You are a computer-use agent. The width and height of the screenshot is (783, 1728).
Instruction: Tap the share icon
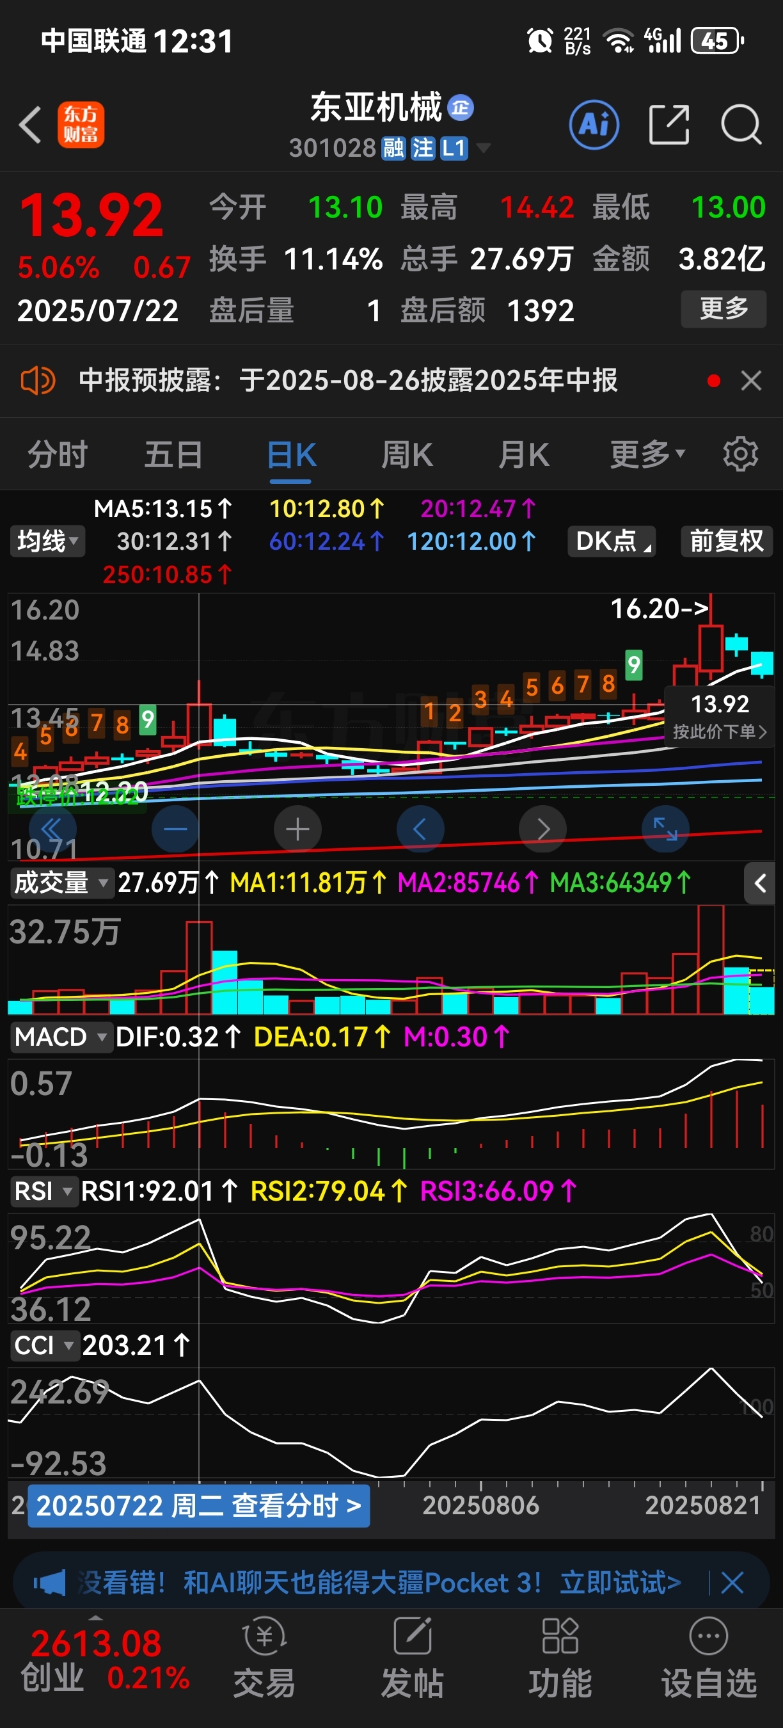[x=669, y=125]
